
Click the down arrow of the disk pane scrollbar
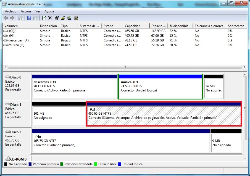coord(245,159)
